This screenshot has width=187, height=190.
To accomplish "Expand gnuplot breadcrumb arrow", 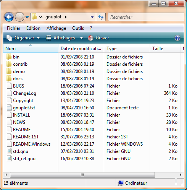I will coord(66,17).
